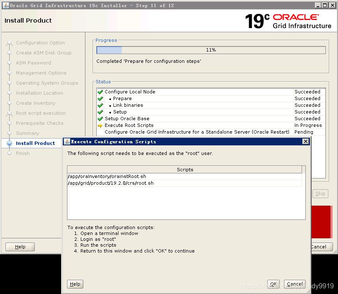Viewport: 338px width, 294px height.
Task: Select Prerequisite Checks step
Action: coord(40,123)
